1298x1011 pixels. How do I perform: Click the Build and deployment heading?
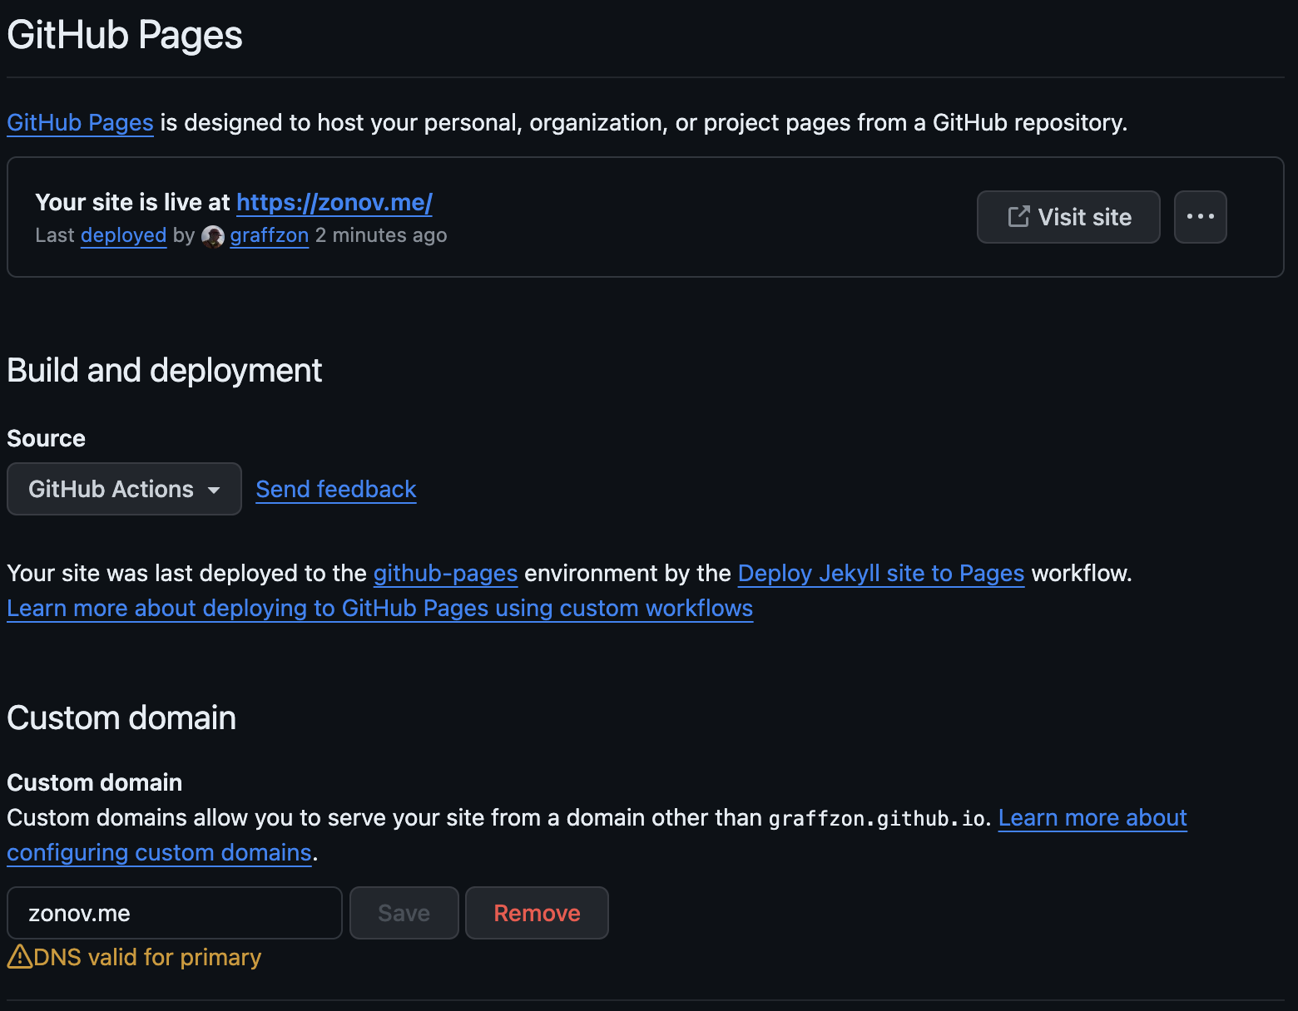point(165,371)
